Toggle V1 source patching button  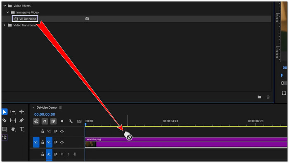coord(36,142)
